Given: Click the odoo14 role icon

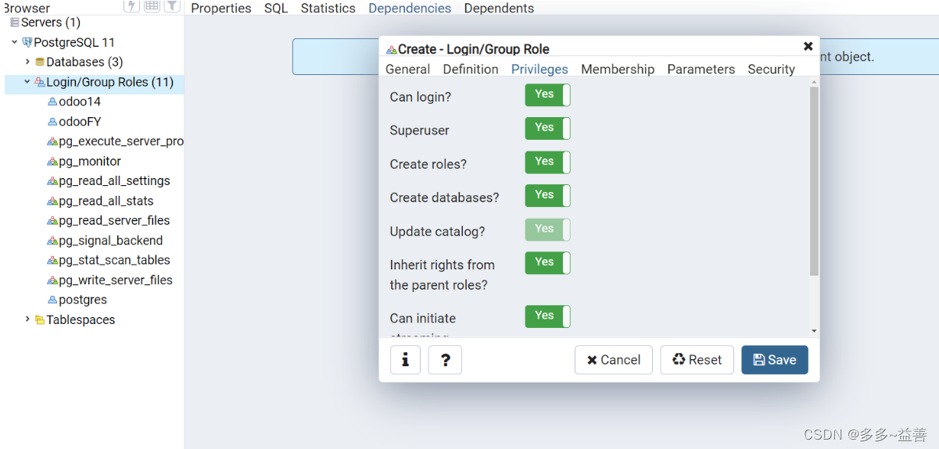Looking at the screenshot, I should (52, 102).
